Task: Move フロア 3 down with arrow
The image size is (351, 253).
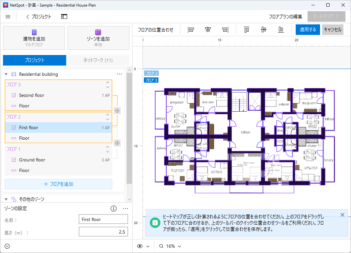Action: coord(108,87)
